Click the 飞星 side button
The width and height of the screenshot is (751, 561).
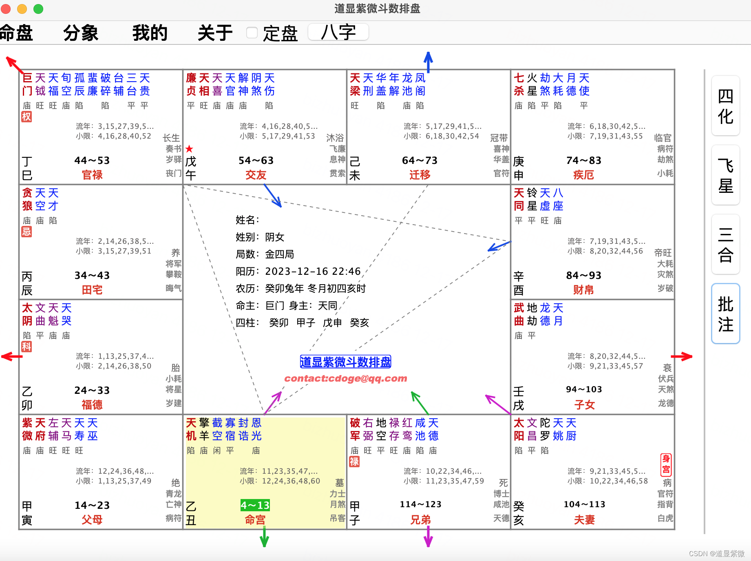coord(725,175)
